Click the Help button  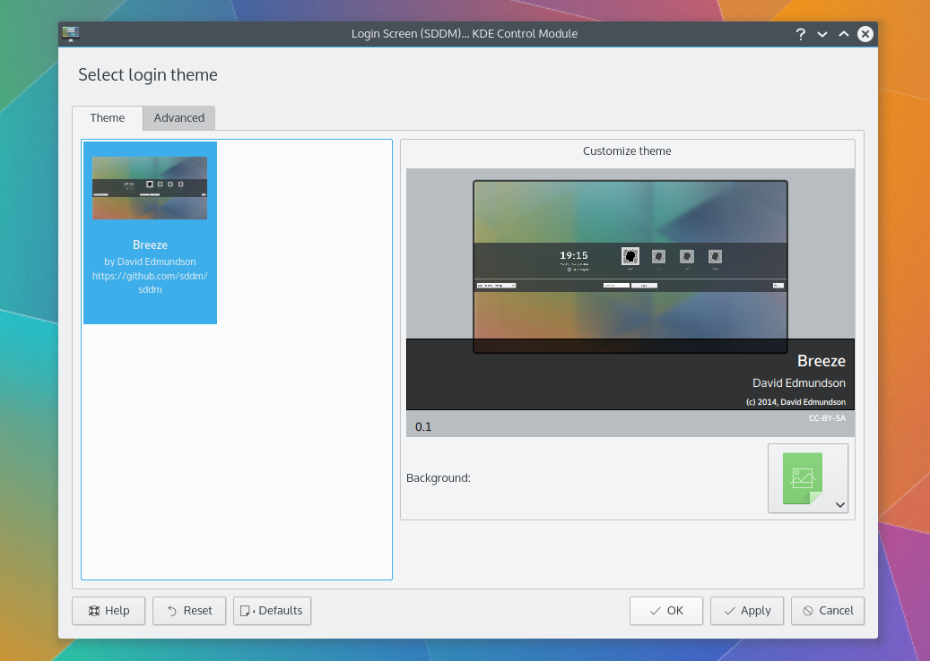[x=109, y=611]
